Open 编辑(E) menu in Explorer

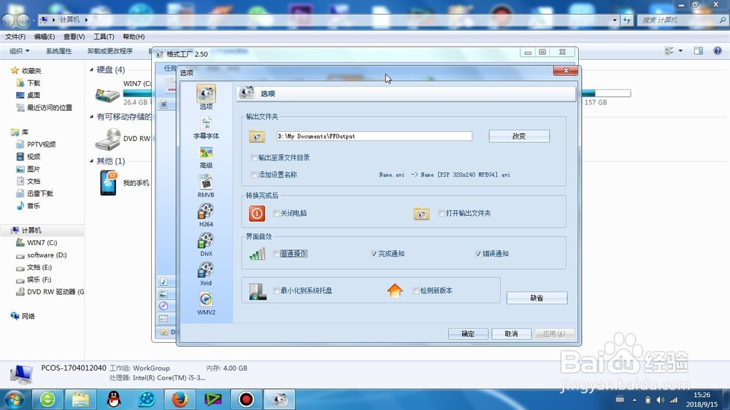coord(45,36)
